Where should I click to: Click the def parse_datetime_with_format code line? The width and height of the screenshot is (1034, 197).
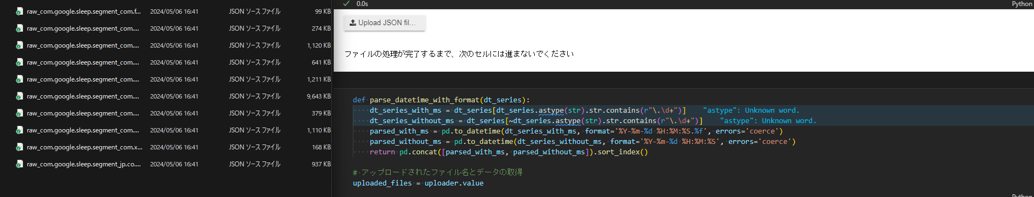click(441, 100)
